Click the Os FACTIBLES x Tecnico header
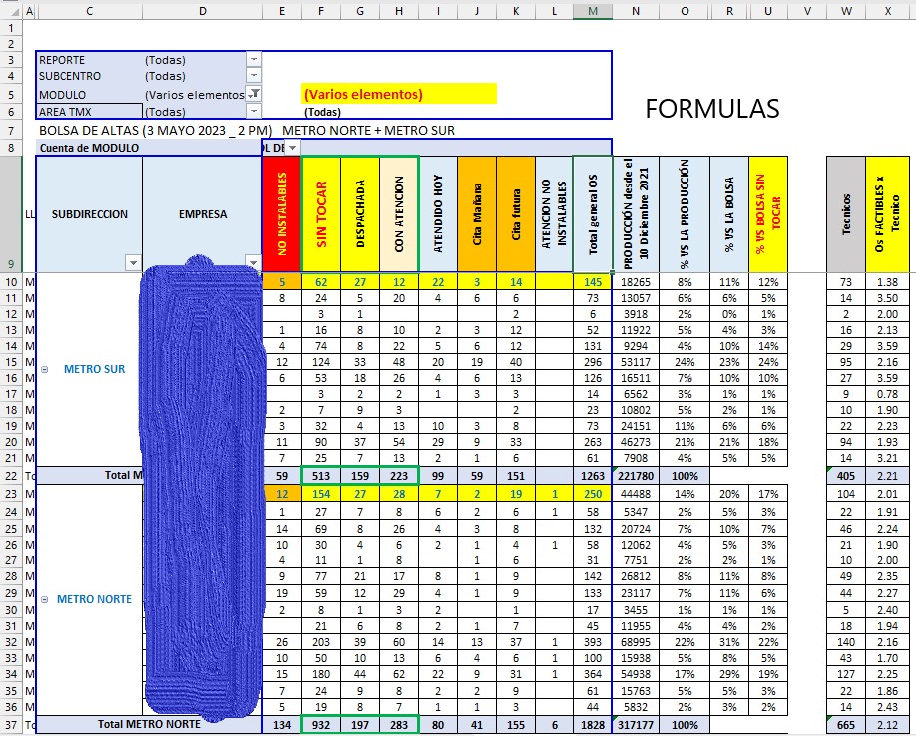Image resolution: width=916 pixels, height=736 pixels. 887,214
